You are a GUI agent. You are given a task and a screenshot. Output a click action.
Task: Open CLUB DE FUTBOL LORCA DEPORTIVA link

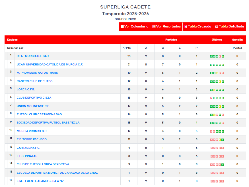point(43,164)
